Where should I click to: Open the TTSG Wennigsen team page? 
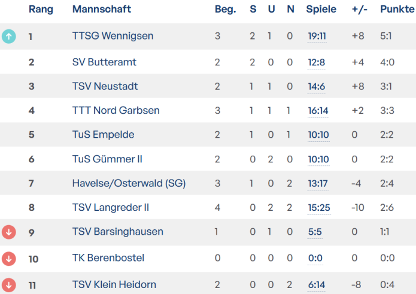[113, 37]
